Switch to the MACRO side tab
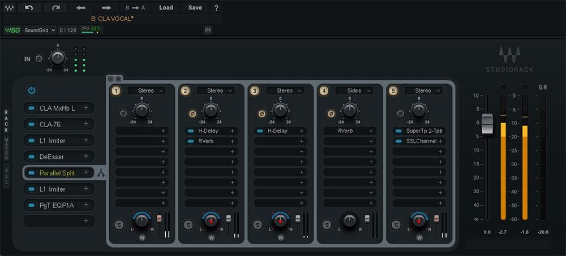 [6, 149]
